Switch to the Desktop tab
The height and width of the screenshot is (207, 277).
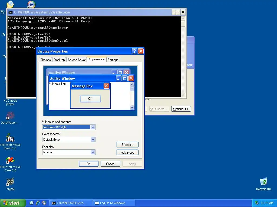[59, 60]
